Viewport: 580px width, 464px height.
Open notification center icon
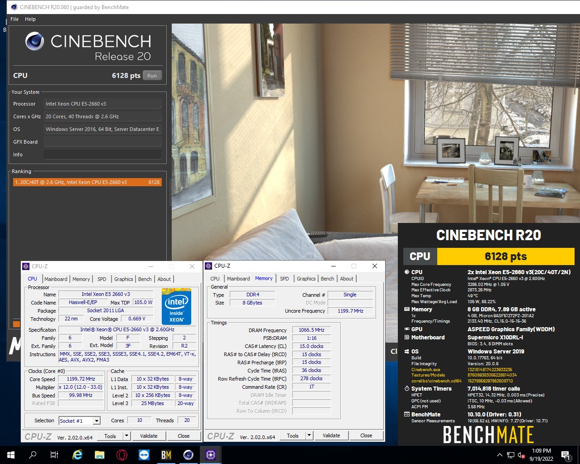point(566,455)
